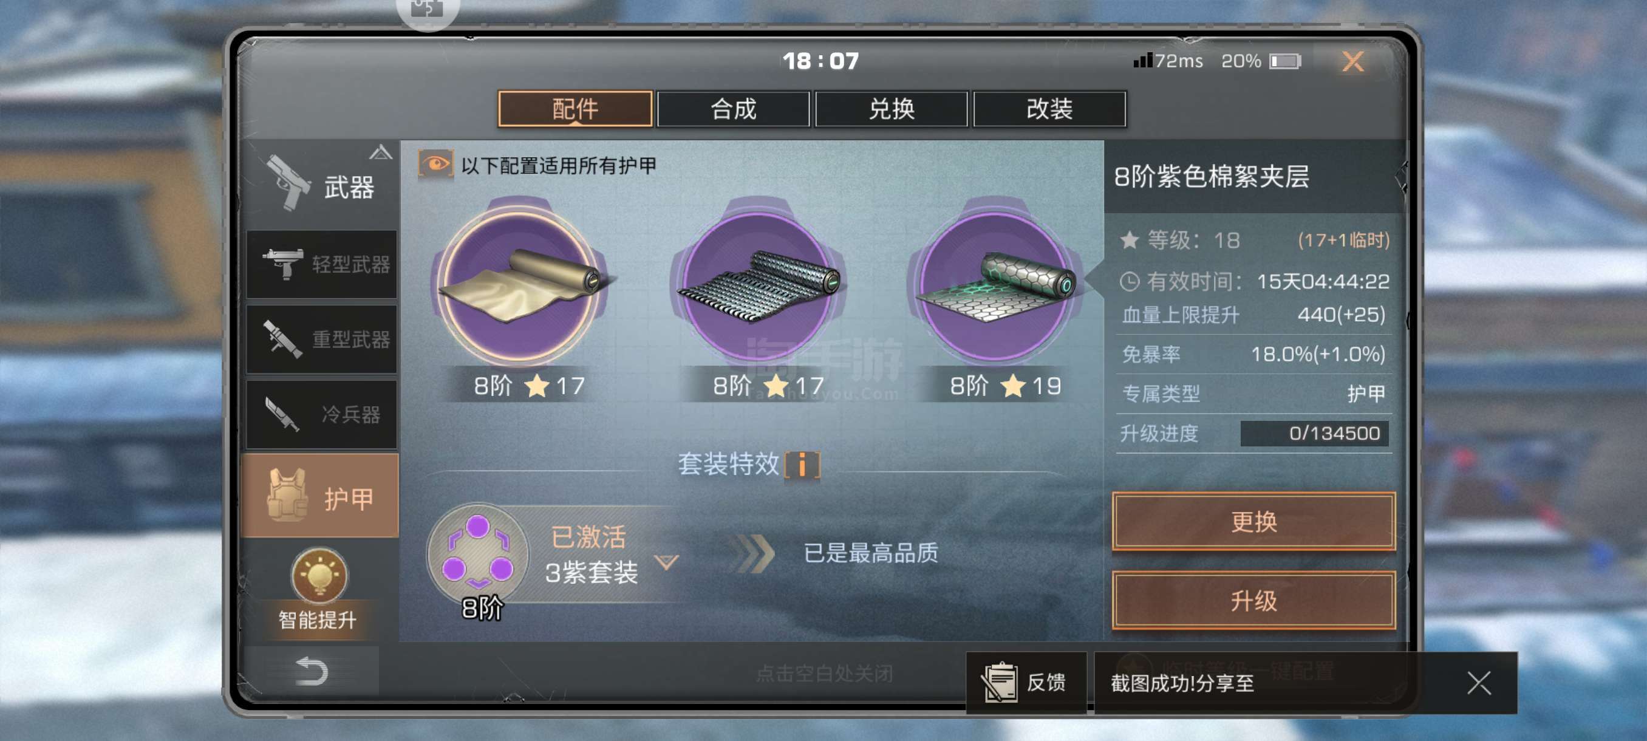Select the beige cloth armor attachment icon
Viewport: 1647px width, 741px height.
[x=520, y=284]
